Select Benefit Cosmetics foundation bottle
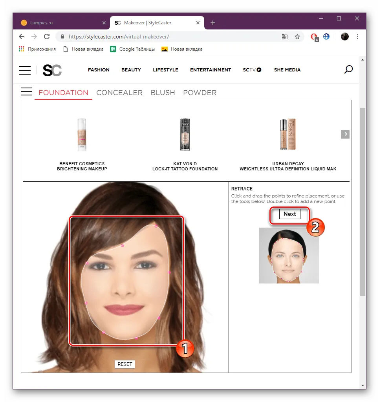379x402 pixels. 82,135
